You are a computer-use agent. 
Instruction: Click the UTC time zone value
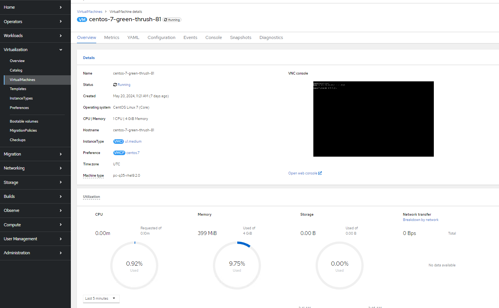[117, 164]
